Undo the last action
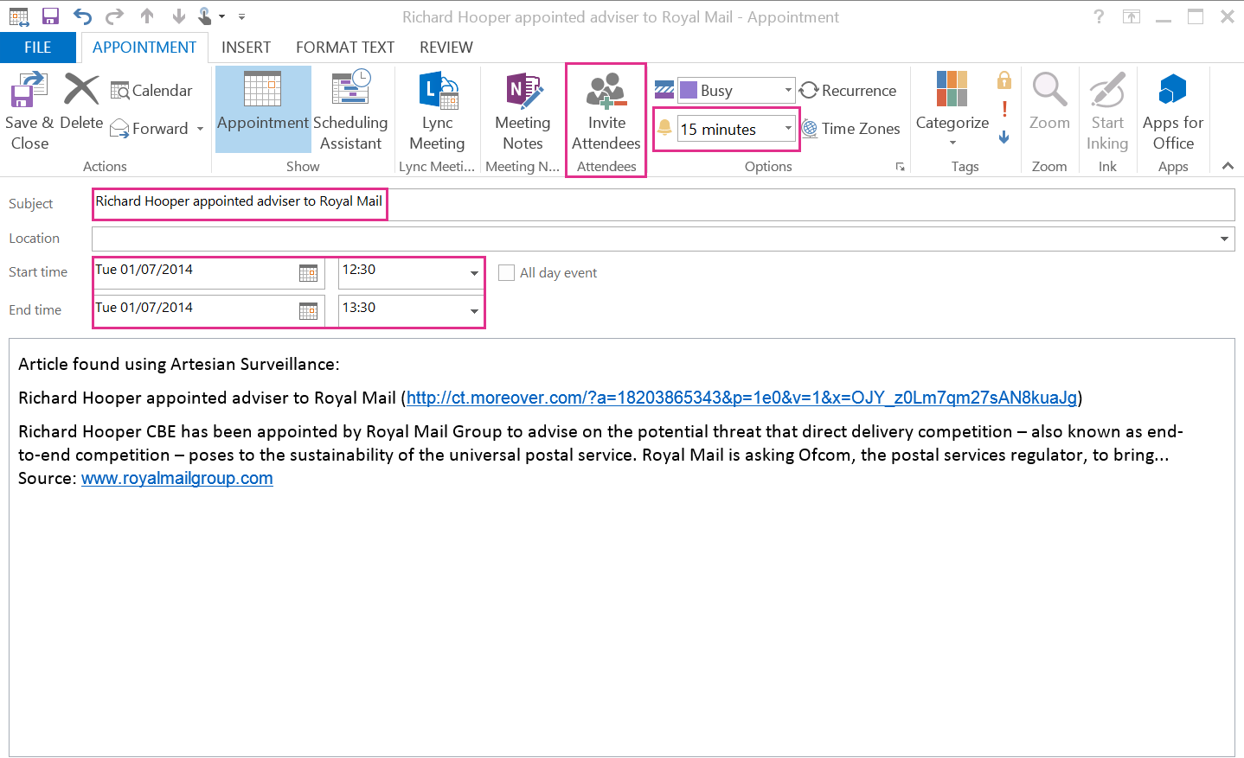The height and width of the screenshot is (758, 1244). (x=82, y=16)
